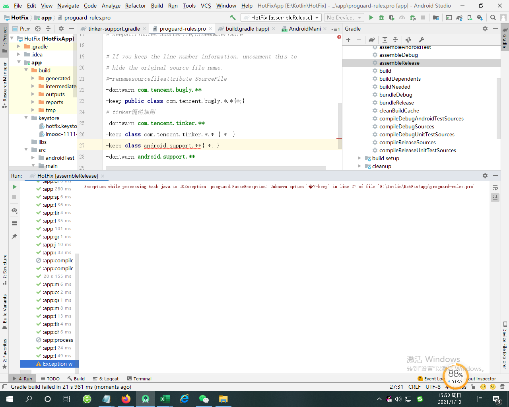
Task: Click the Make Project hammer icon
Action: (x=233, y=17)
